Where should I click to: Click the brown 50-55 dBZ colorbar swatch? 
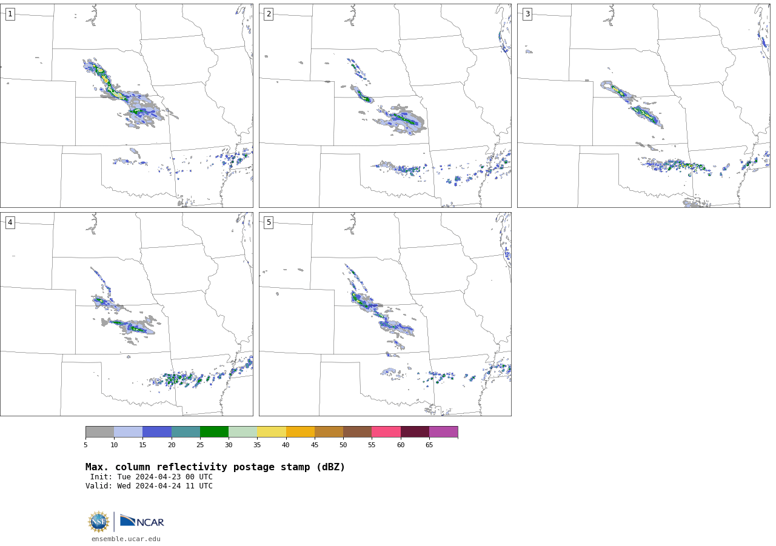tap(357, 431)
